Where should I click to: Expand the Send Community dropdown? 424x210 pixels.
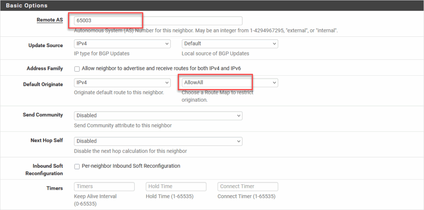(158, 115)
